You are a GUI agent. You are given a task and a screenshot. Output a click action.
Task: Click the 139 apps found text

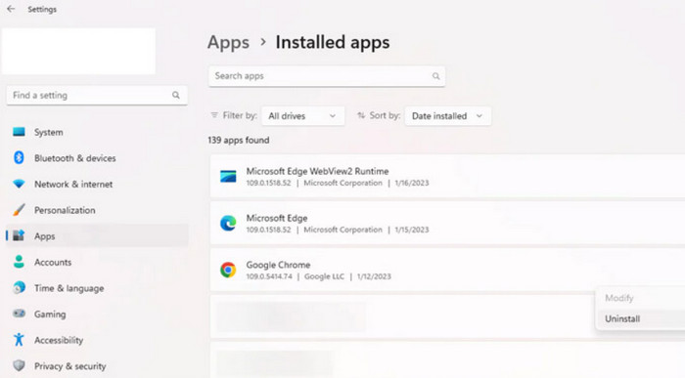[239, 140]
